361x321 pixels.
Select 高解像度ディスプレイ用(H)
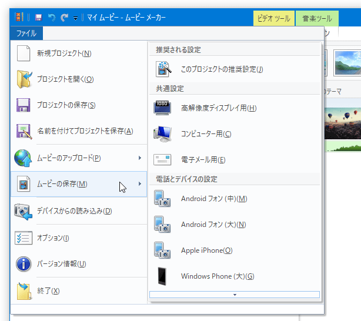point(235,108)
